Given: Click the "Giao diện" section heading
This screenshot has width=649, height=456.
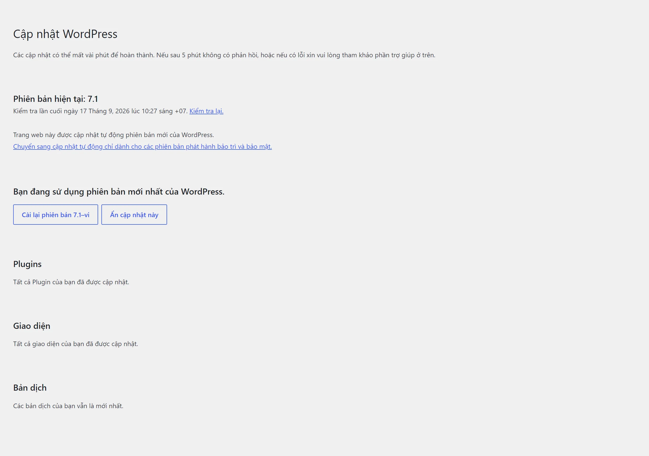Looking at the screenshot, I should 32,326.
